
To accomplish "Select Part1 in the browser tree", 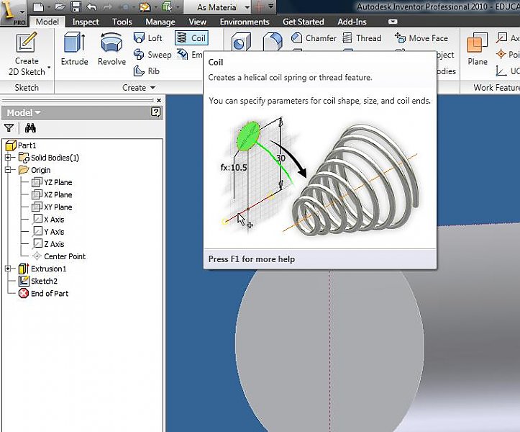I will tap(22, 145).
